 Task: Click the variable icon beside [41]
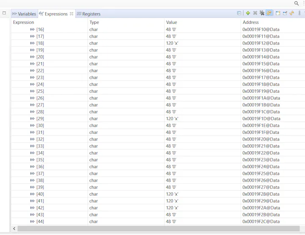click(33, 201)
